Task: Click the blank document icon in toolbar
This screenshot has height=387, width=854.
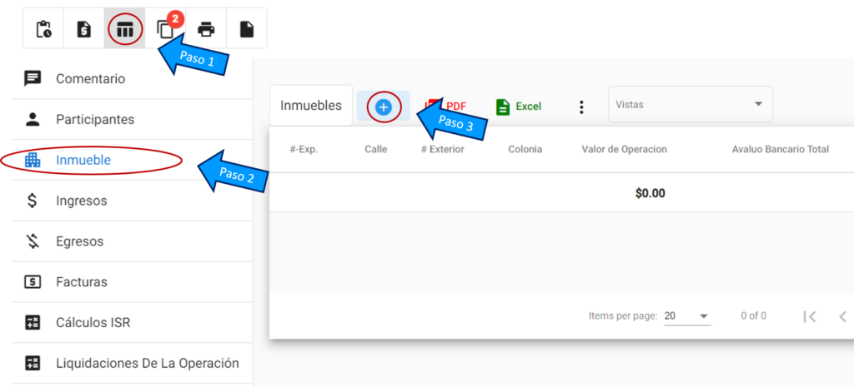Action: point(247,29)
